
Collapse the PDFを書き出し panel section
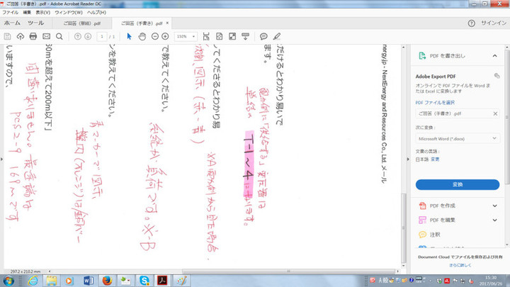click(x=496, y=55)
